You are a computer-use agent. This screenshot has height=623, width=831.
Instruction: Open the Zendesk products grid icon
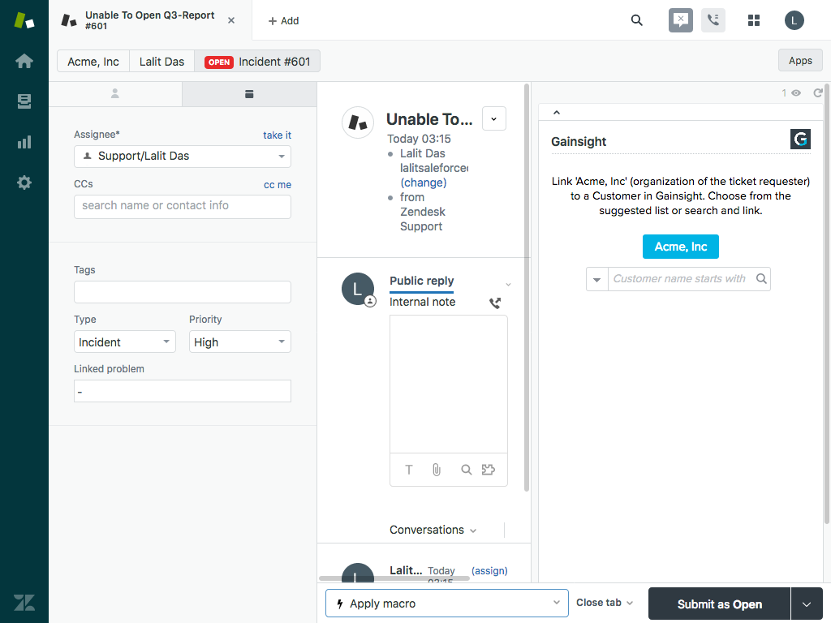point(753,20)
